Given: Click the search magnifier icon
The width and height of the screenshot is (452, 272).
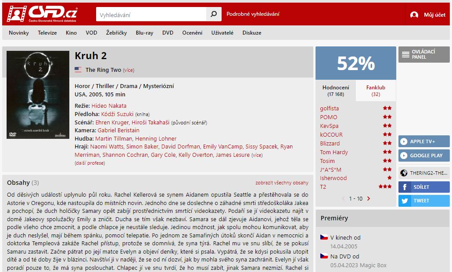Looking at the screenshot, I should [x=214, y=14].
